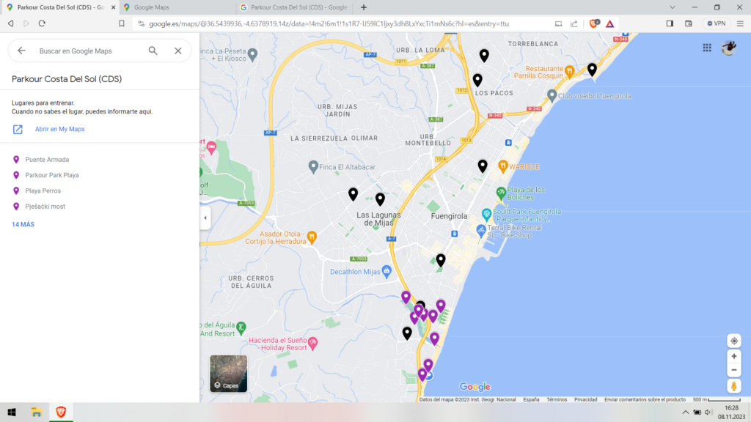The height and width of the screenshot is (422, 751).
Task: Expand the list with 14 MÁS
Action: click(x=23, y=224)
